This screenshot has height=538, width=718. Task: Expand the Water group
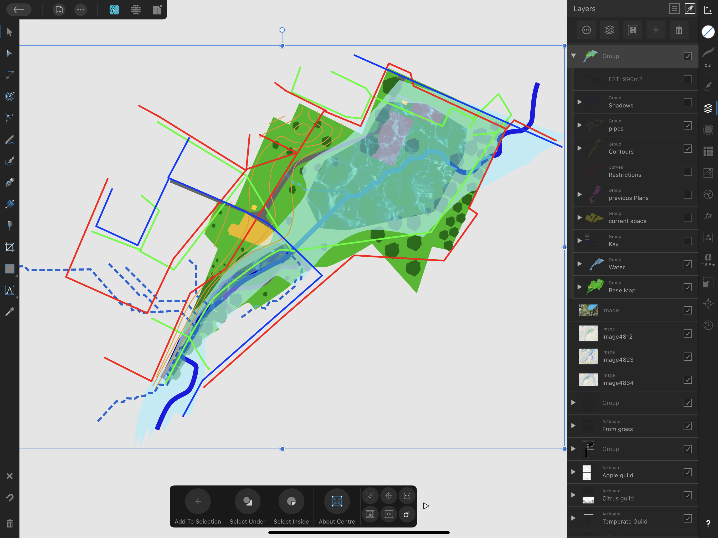tap(579, 264)
